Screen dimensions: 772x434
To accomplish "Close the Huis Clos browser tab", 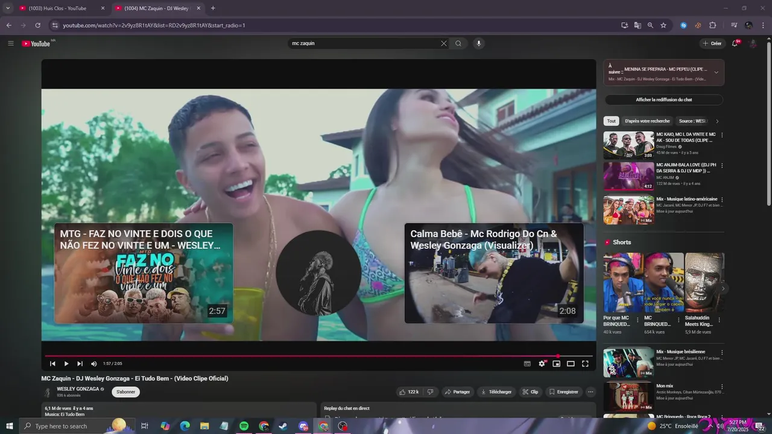I will coord(103,8).
